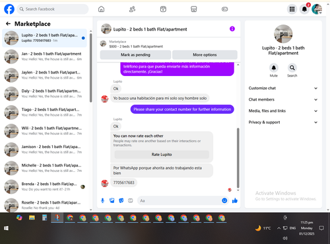Open the Watch video icon

point(163,9)
